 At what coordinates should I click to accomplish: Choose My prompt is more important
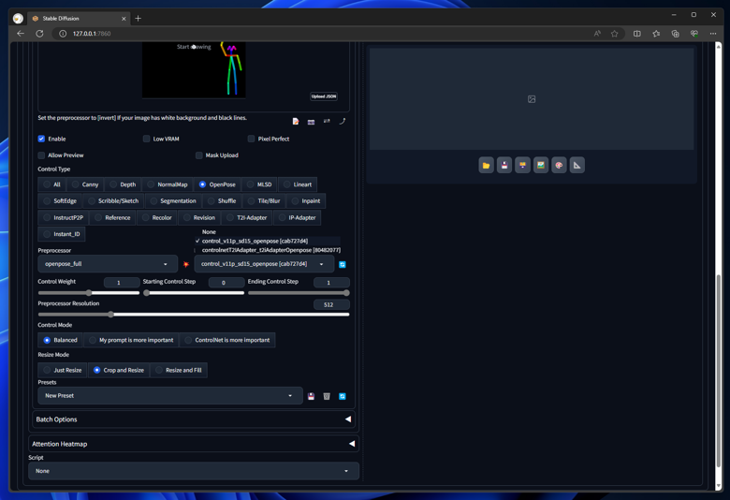[x=131, y=340]
